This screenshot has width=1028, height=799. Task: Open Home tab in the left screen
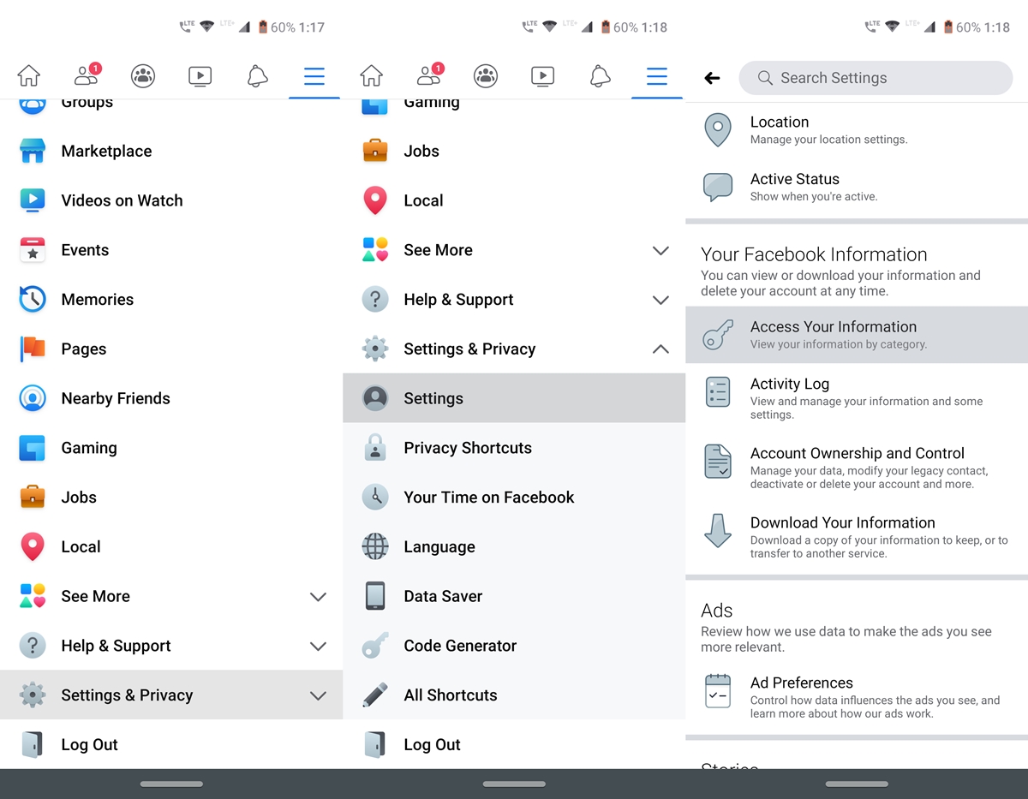coord(29,76)
